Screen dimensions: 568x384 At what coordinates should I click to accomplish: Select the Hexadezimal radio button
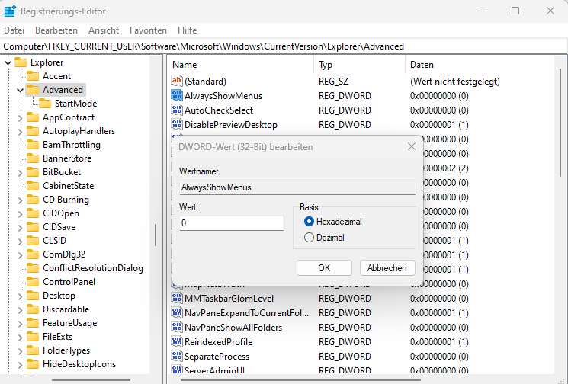click(309, 222)
